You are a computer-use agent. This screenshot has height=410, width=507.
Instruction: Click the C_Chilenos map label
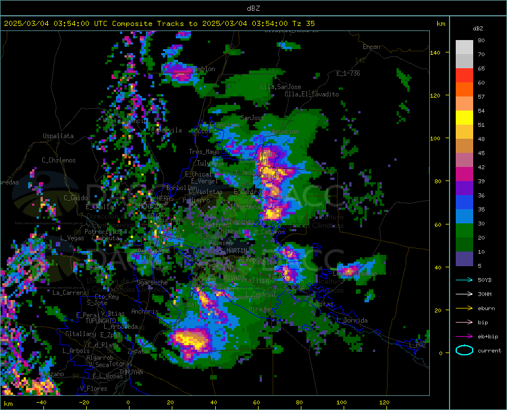click(59, 160)
